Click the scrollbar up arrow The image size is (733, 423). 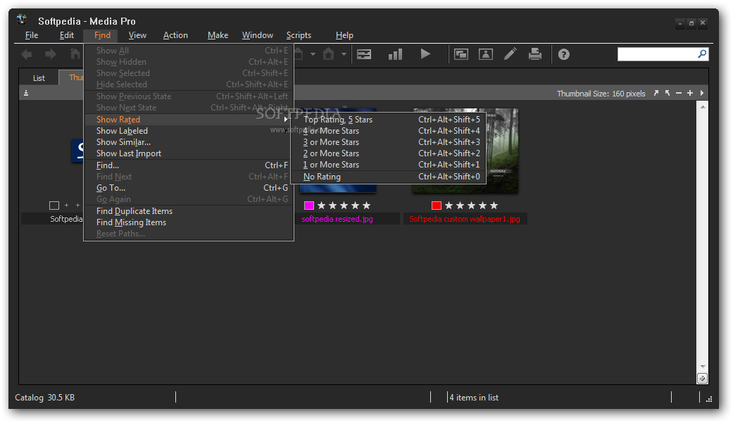point(702,107)
